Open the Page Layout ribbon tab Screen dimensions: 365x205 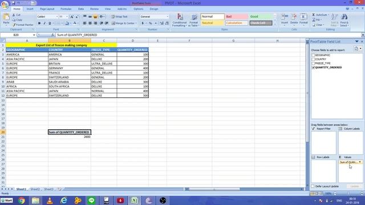pos(47,9)
